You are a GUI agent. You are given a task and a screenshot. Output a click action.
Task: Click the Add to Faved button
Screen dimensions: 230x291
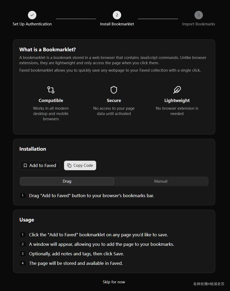40,165
